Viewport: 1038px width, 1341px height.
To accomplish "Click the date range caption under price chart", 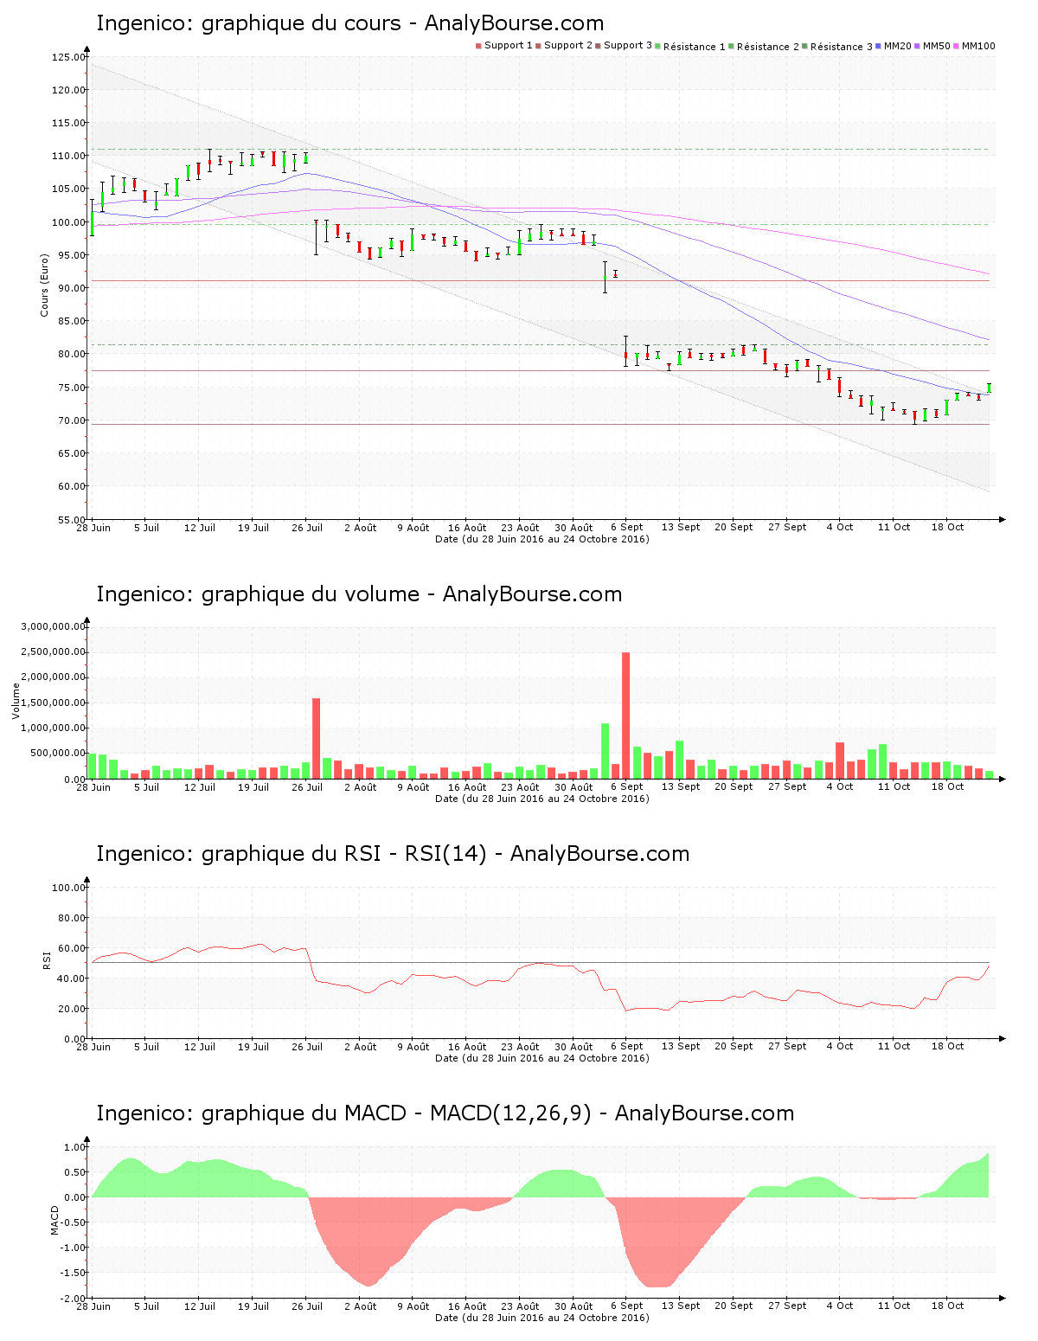I will pos(541,539).
